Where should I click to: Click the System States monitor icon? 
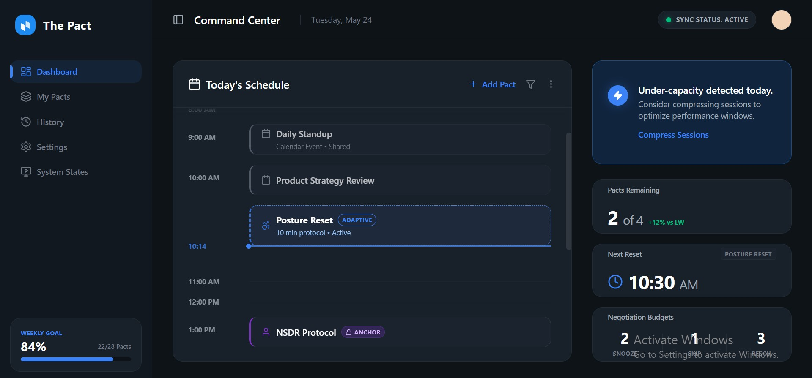click(26, 172)
